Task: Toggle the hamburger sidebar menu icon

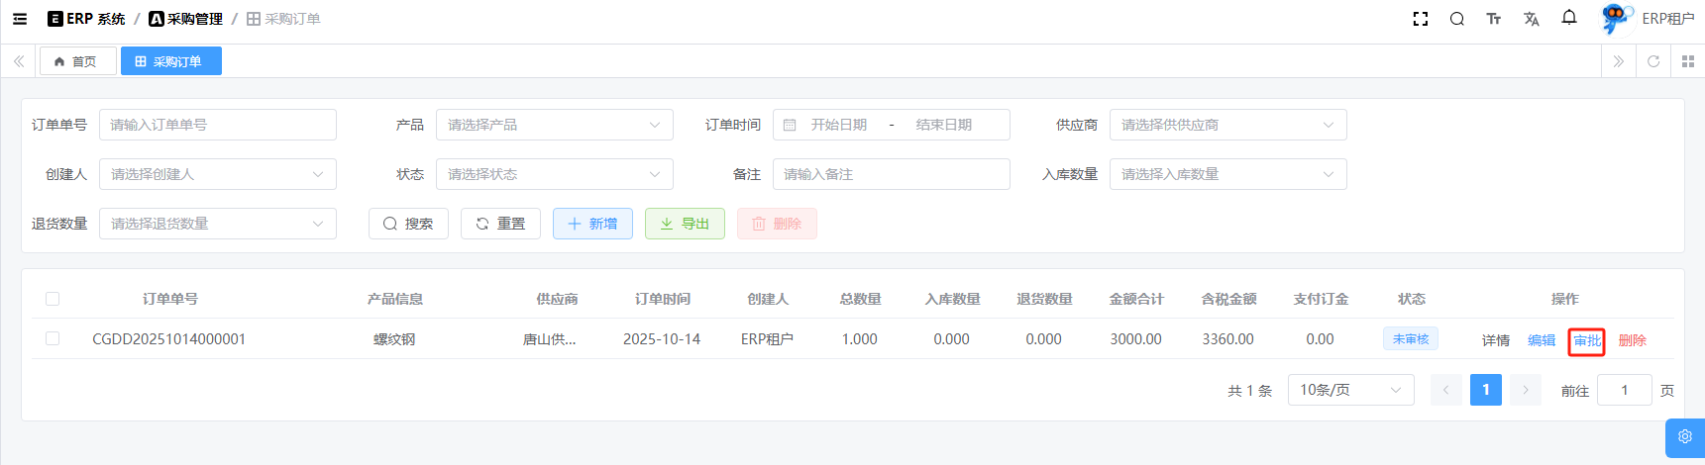Action: 20,19
